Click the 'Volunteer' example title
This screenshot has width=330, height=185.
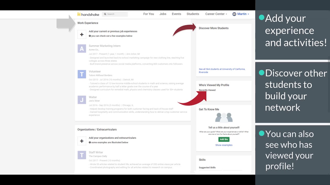click(x=95, y=72)
